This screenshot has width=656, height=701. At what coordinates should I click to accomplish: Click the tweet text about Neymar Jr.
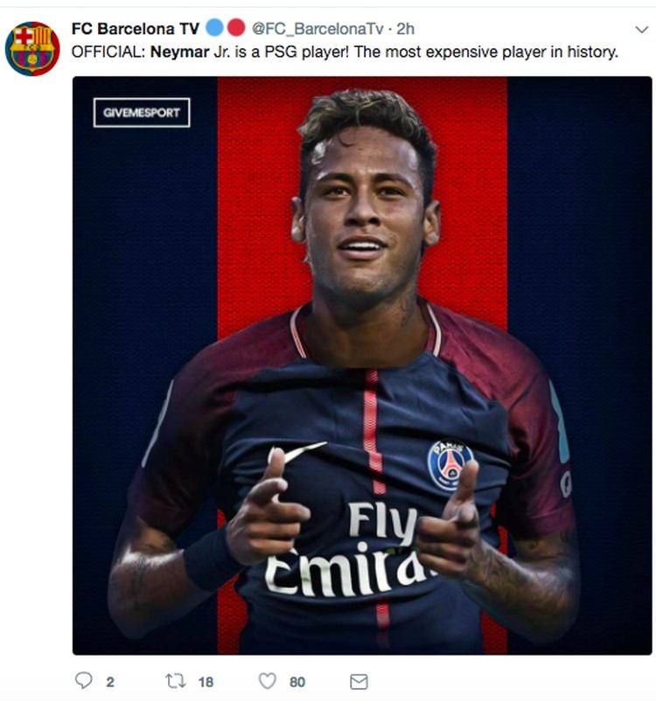point(345,52)
